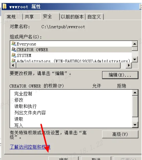Click the CREATOR OWNER user icon
The image size is (142, 160).
[x=14, y=49]
